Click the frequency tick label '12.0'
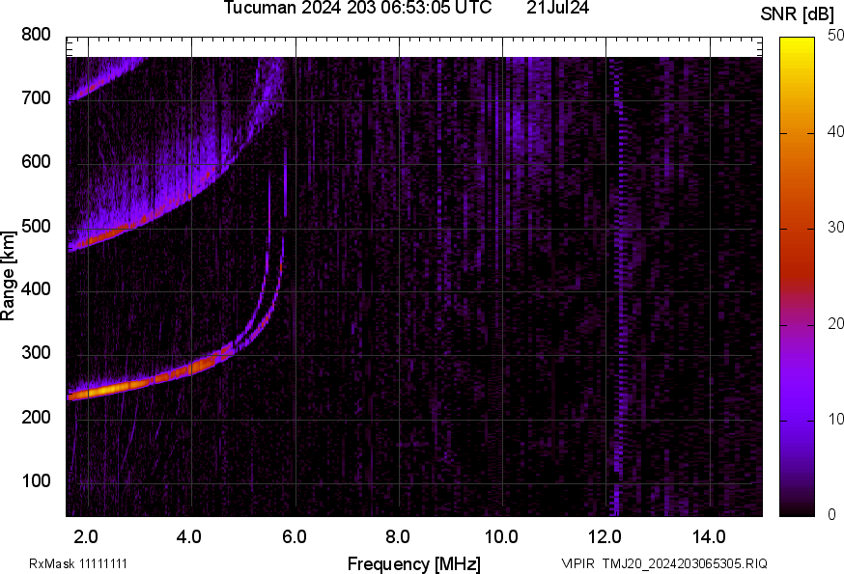 tap(605, 536)
